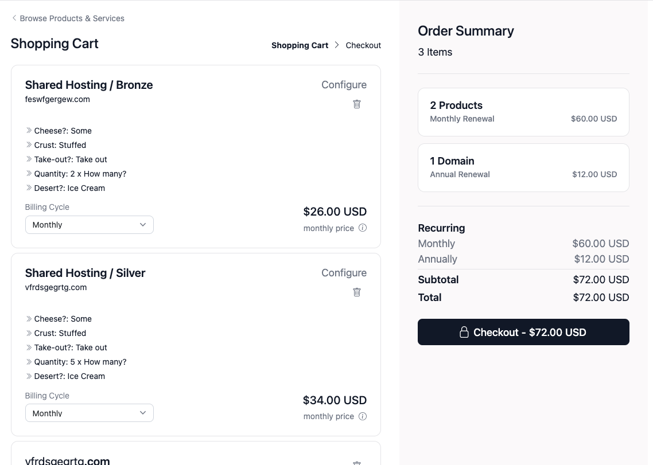Click info icon next to Bronze monthly price

tap(363, 228)
